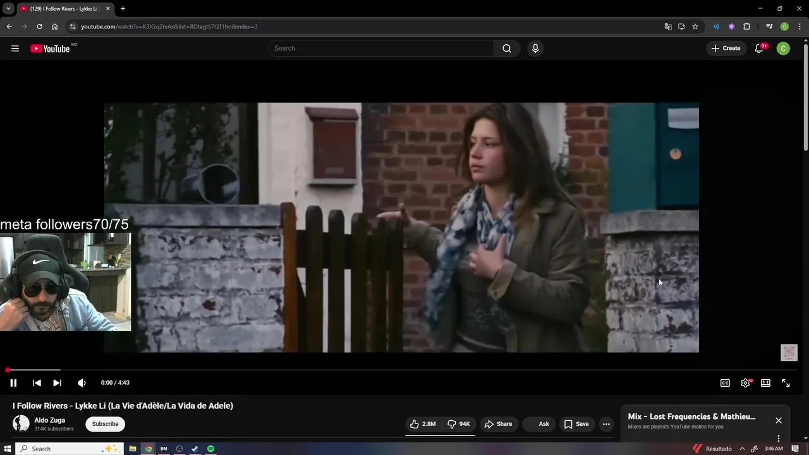This screenshot has width=809, height=455.
Task: Click the magnifier search button
Action: (507, 48)
